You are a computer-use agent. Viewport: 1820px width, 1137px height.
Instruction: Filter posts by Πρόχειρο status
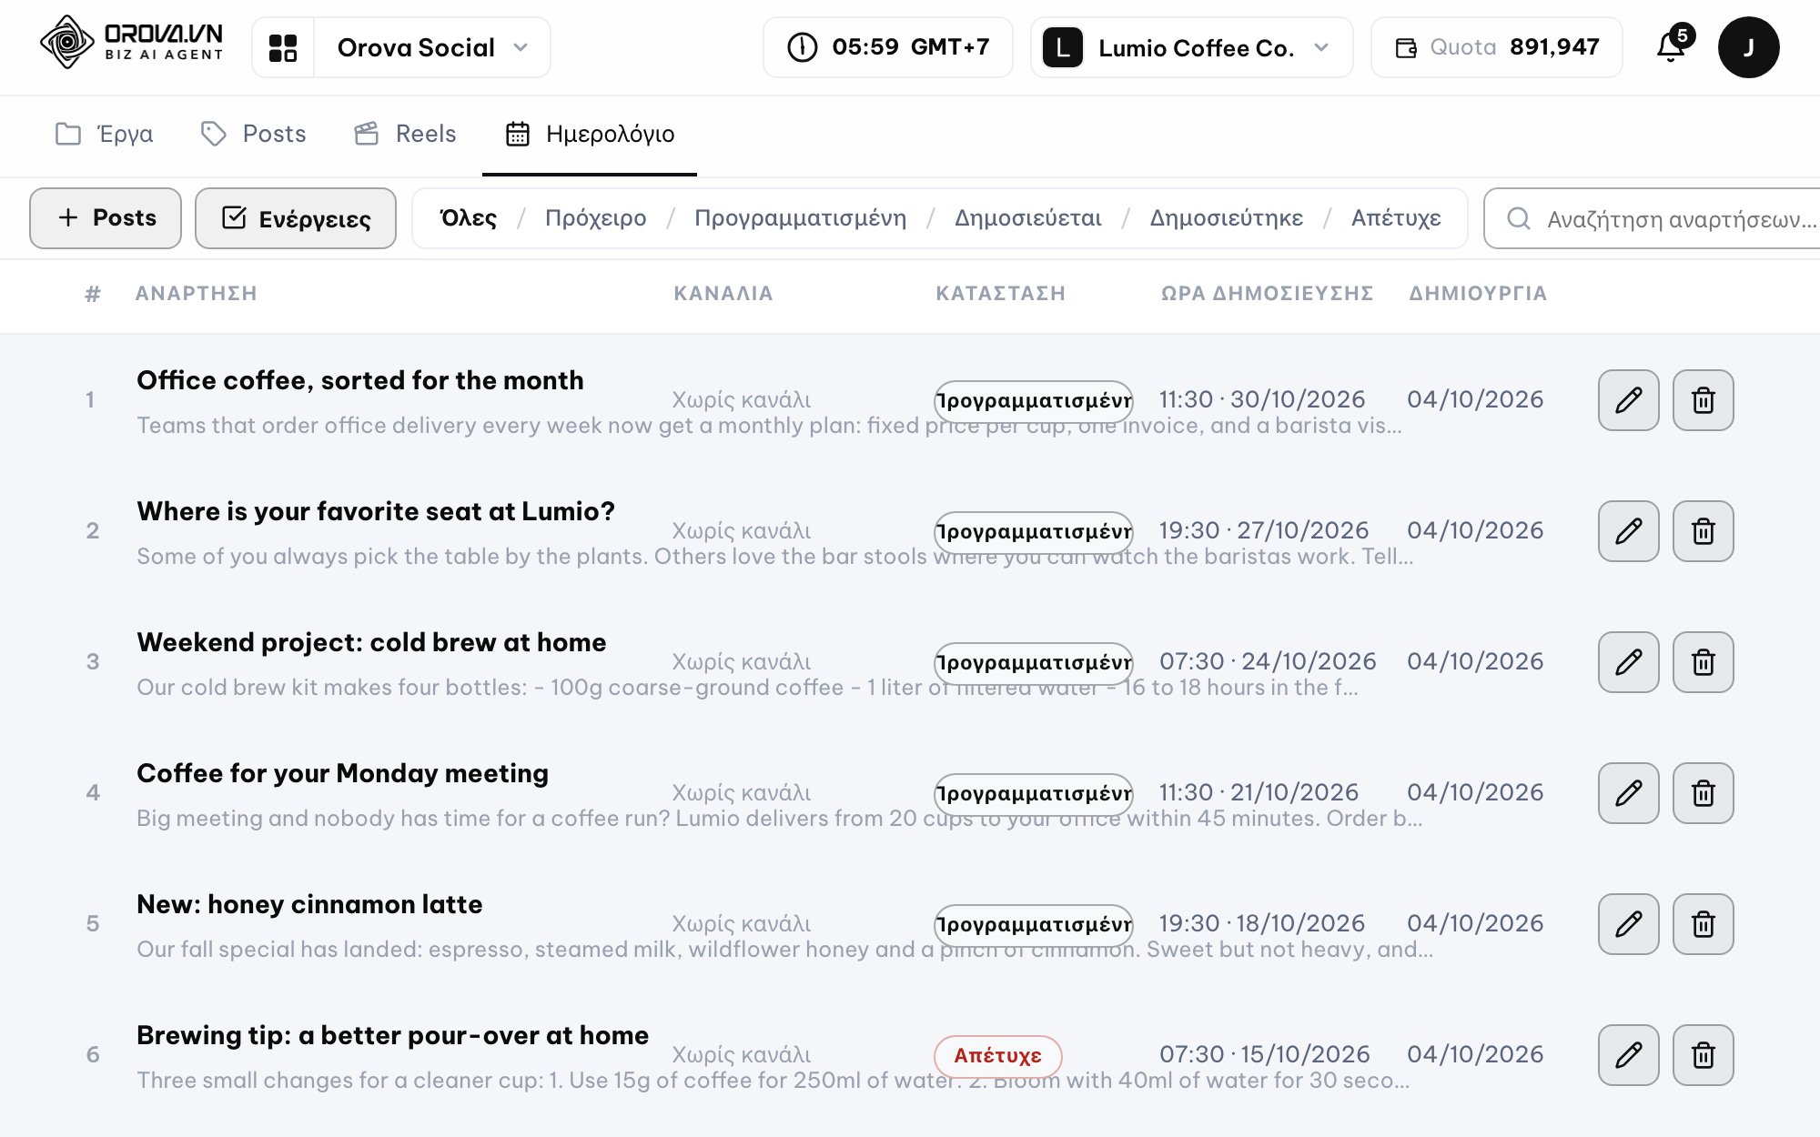click(595, 218)
